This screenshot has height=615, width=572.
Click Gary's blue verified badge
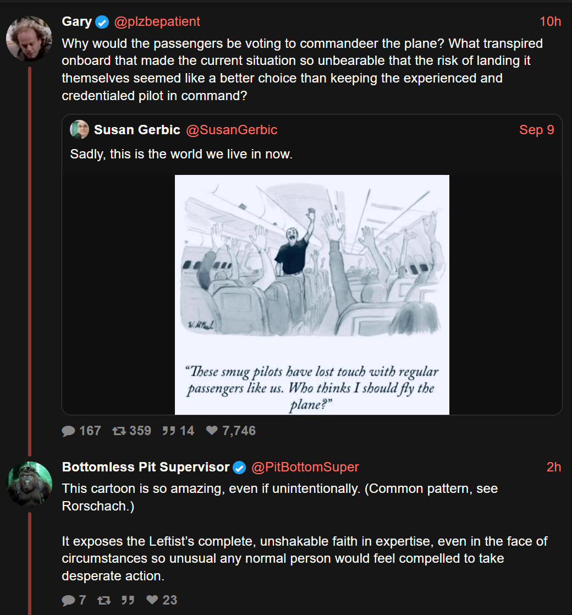click(102, 22)
